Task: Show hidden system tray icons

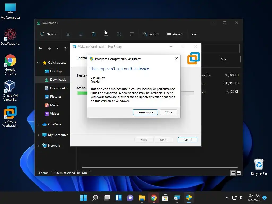Action: [x=227, y=198]
